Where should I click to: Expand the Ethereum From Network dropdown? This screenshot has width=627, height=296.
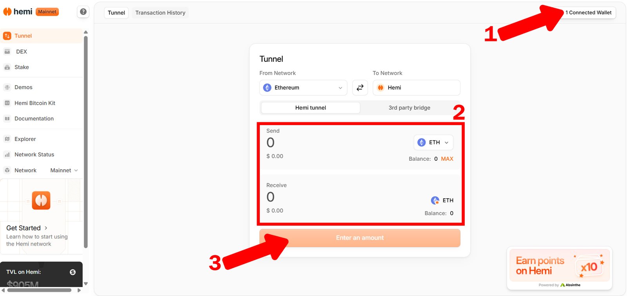coord(303,88)
